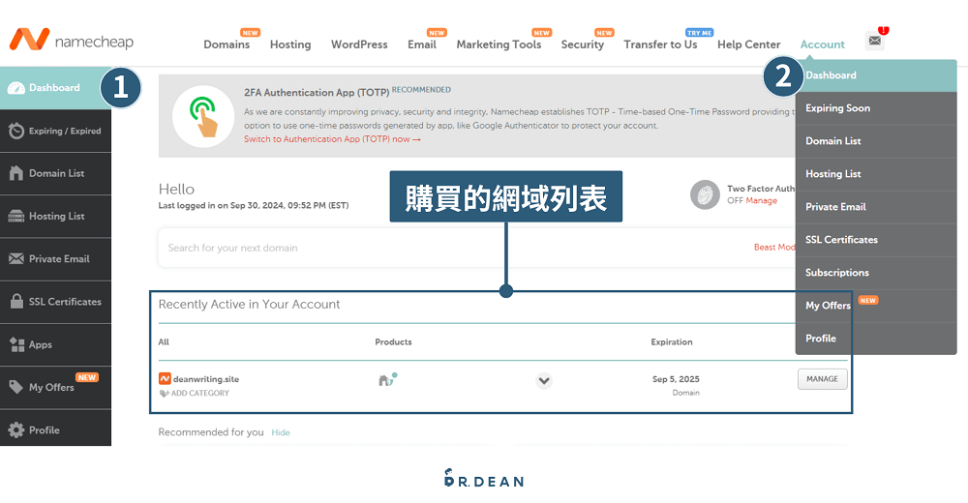This screenshot has height=503, width=968.
Task: Click the Manage link for Two Factor Auth
Action: click(x=761, y=201)
